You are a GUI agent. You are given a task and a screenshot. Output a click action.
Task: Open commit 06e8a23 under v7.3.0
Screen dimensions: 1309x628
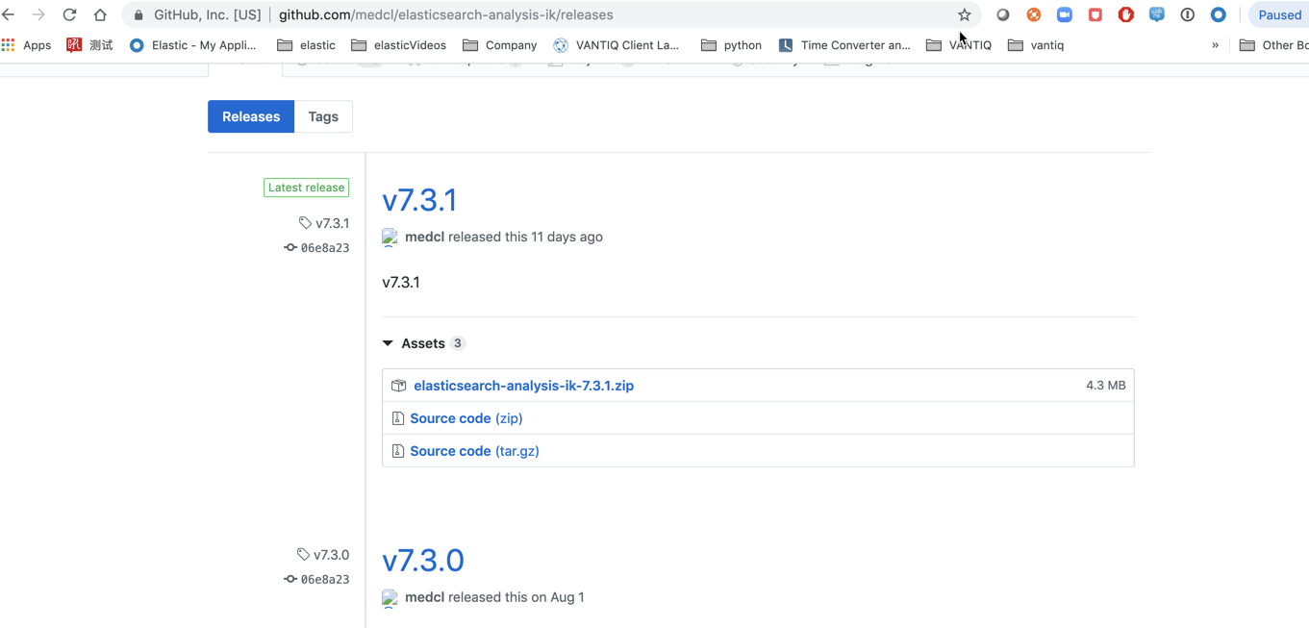point(316,580)
